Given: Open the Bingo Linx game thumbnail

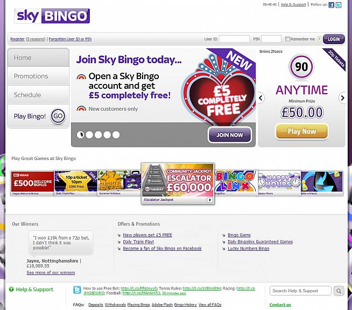Looking at the screenshot, I should (236, 183).
